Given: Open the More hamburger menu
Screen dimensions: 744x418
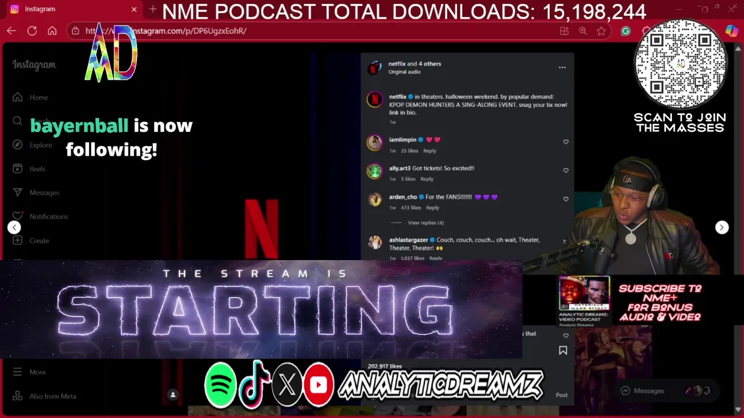Looking at the screenshot, I should coord(29,372).
